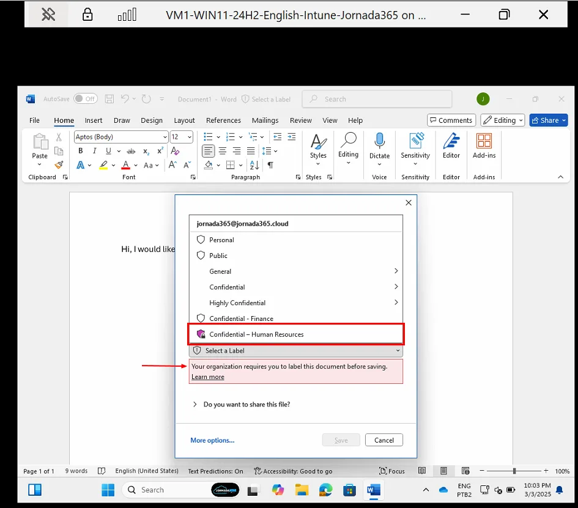Switch to the References tab

(x=223, y=120)
